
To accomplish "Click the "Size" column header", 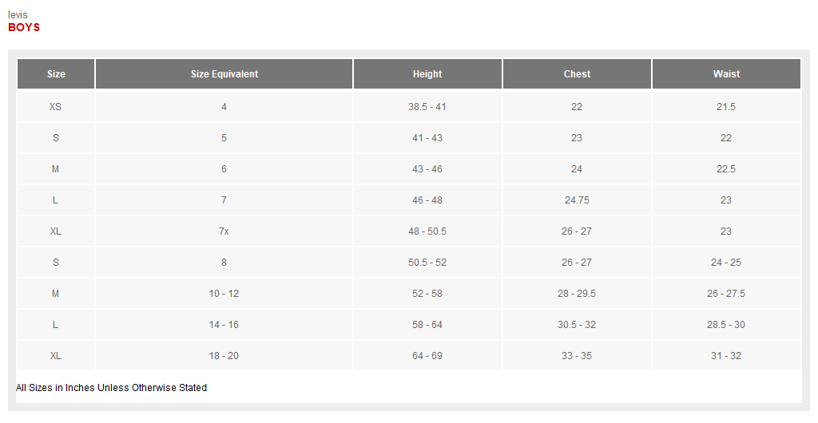I will coord(56,74).
